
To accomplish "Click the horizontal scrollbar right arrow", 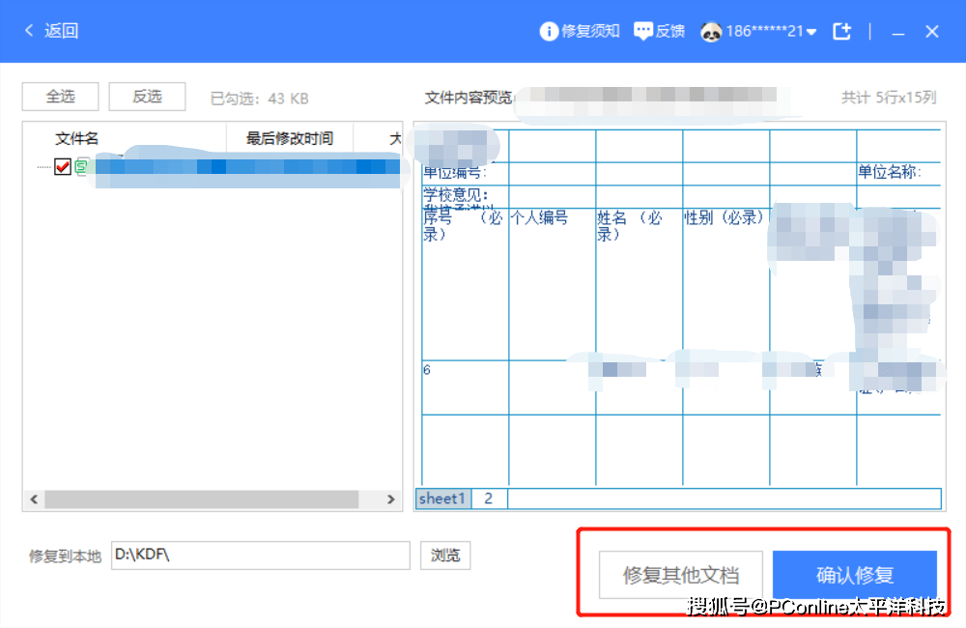I will pos(391,500).
